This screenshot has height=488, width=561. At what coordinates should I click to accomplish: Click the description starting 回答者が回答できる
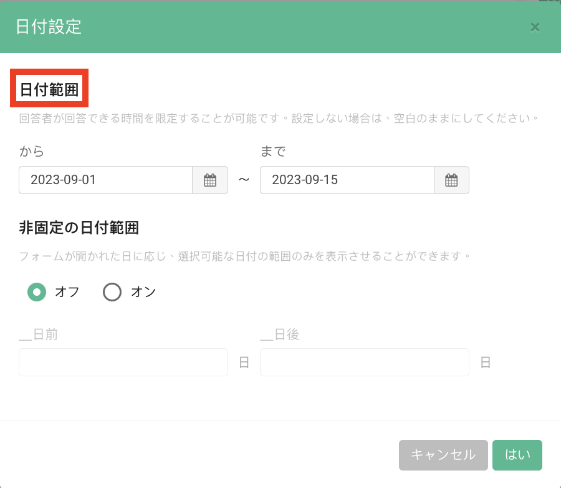(x=279, y=118)
